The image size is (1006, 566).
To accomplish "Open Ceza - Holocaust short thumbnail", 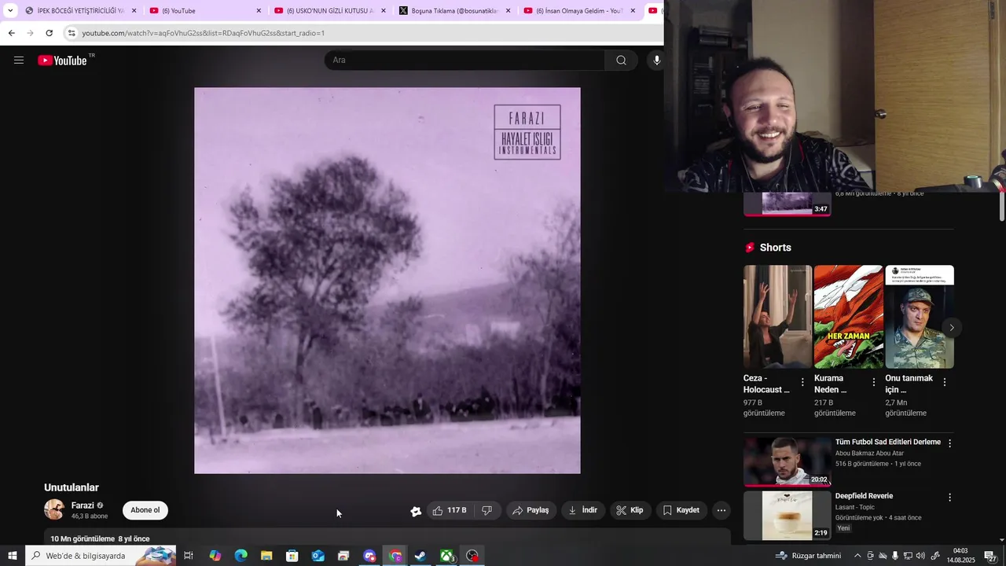I will pos(777,317).
